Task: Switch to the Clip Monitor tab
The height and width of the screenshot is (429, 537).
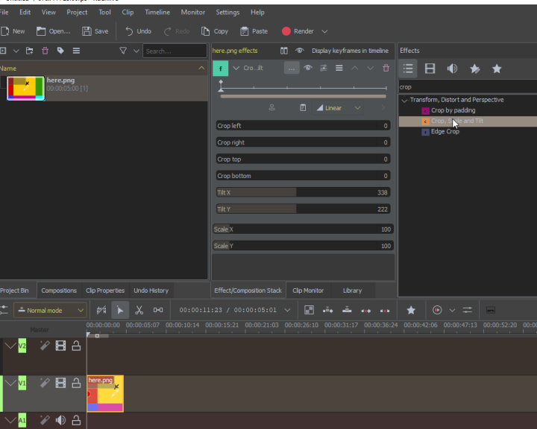Action: click(x=308, y=290)
